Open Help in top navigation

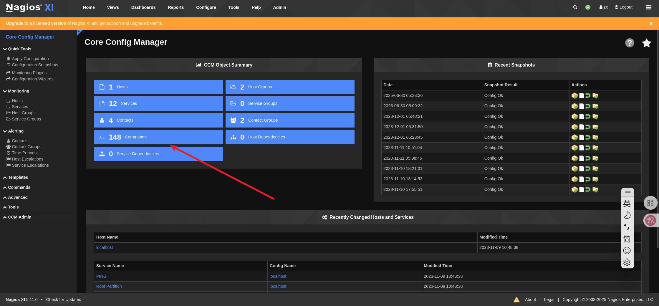256,7
